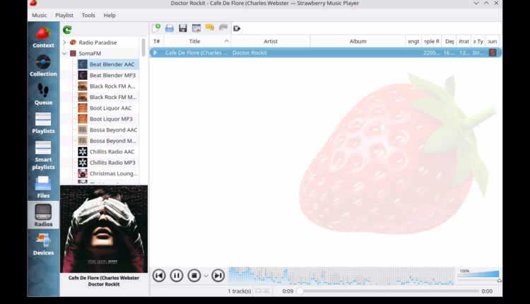Open the Tools menu
530x304 pixels.
[88, 15]
